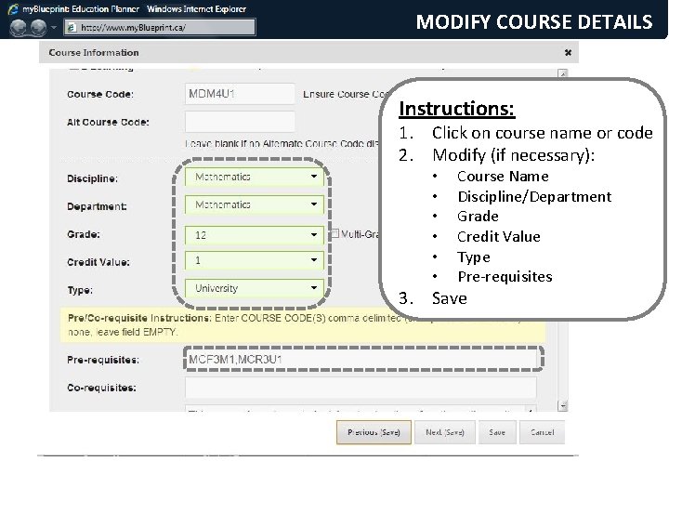The image size is (682, 527).
Task: Click the 'Credit Value:' label
Action: pos(98,262)
